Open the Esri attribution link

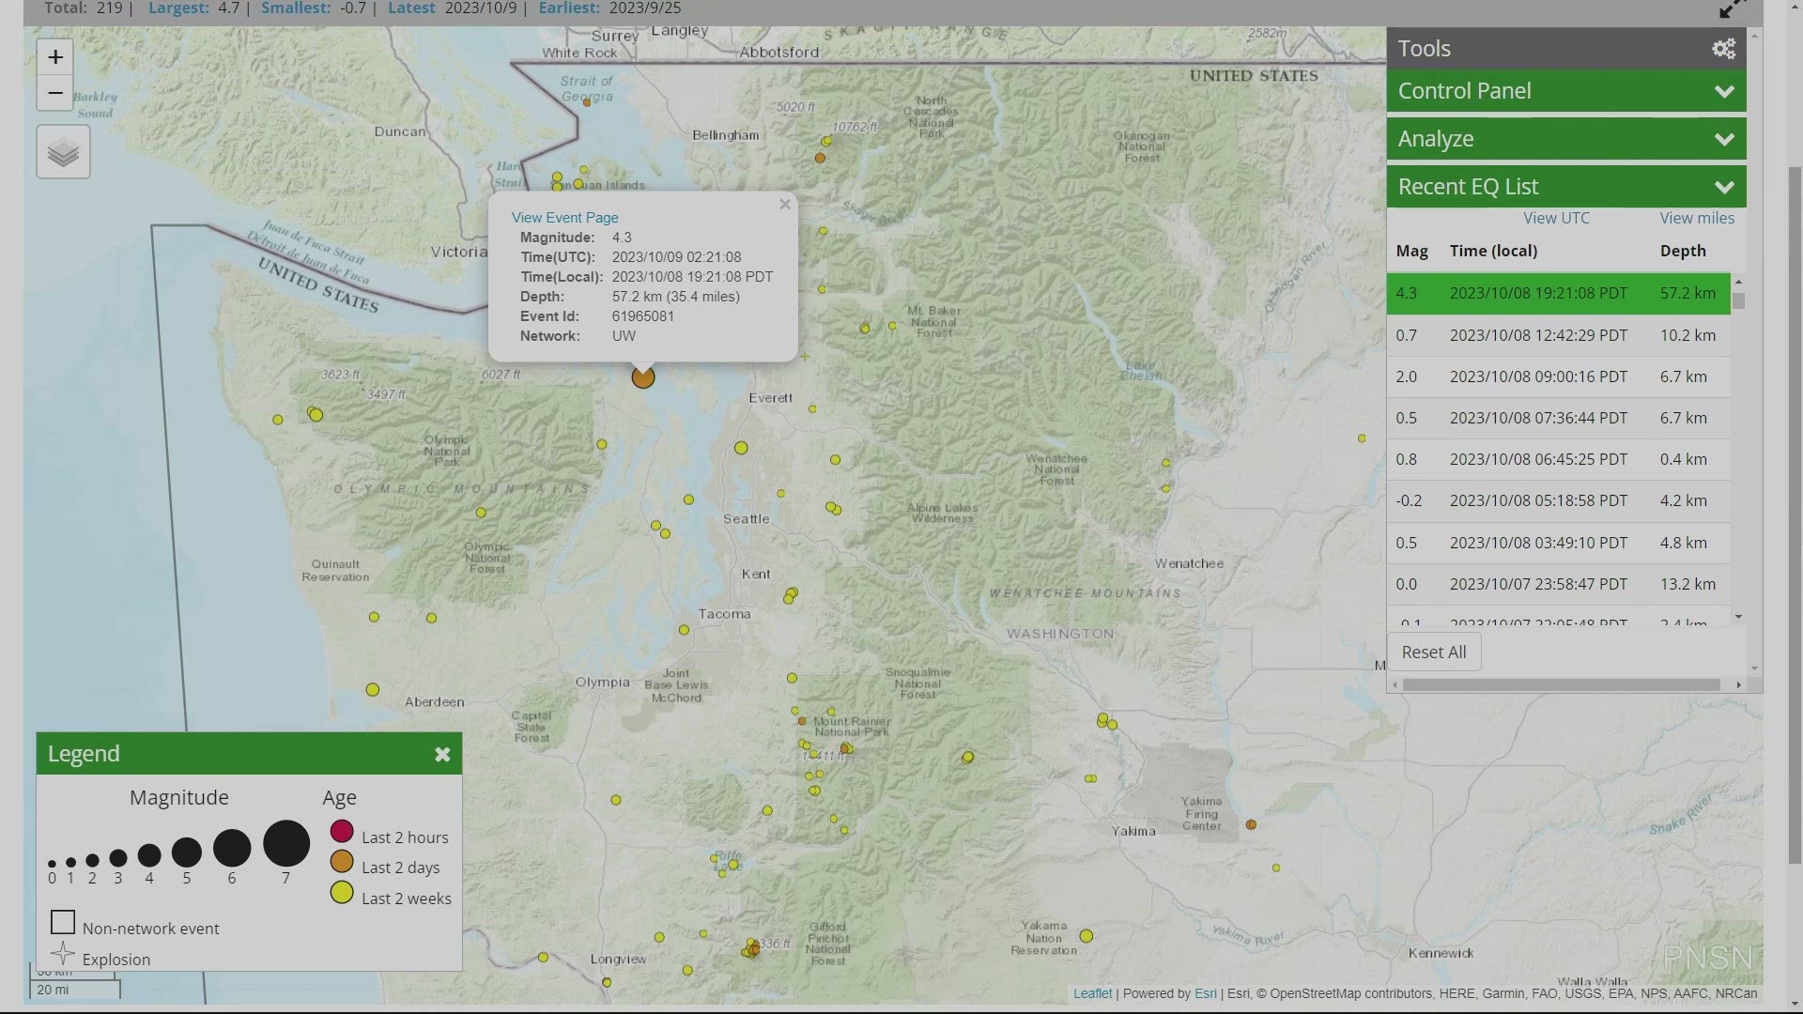[1206, 993]
